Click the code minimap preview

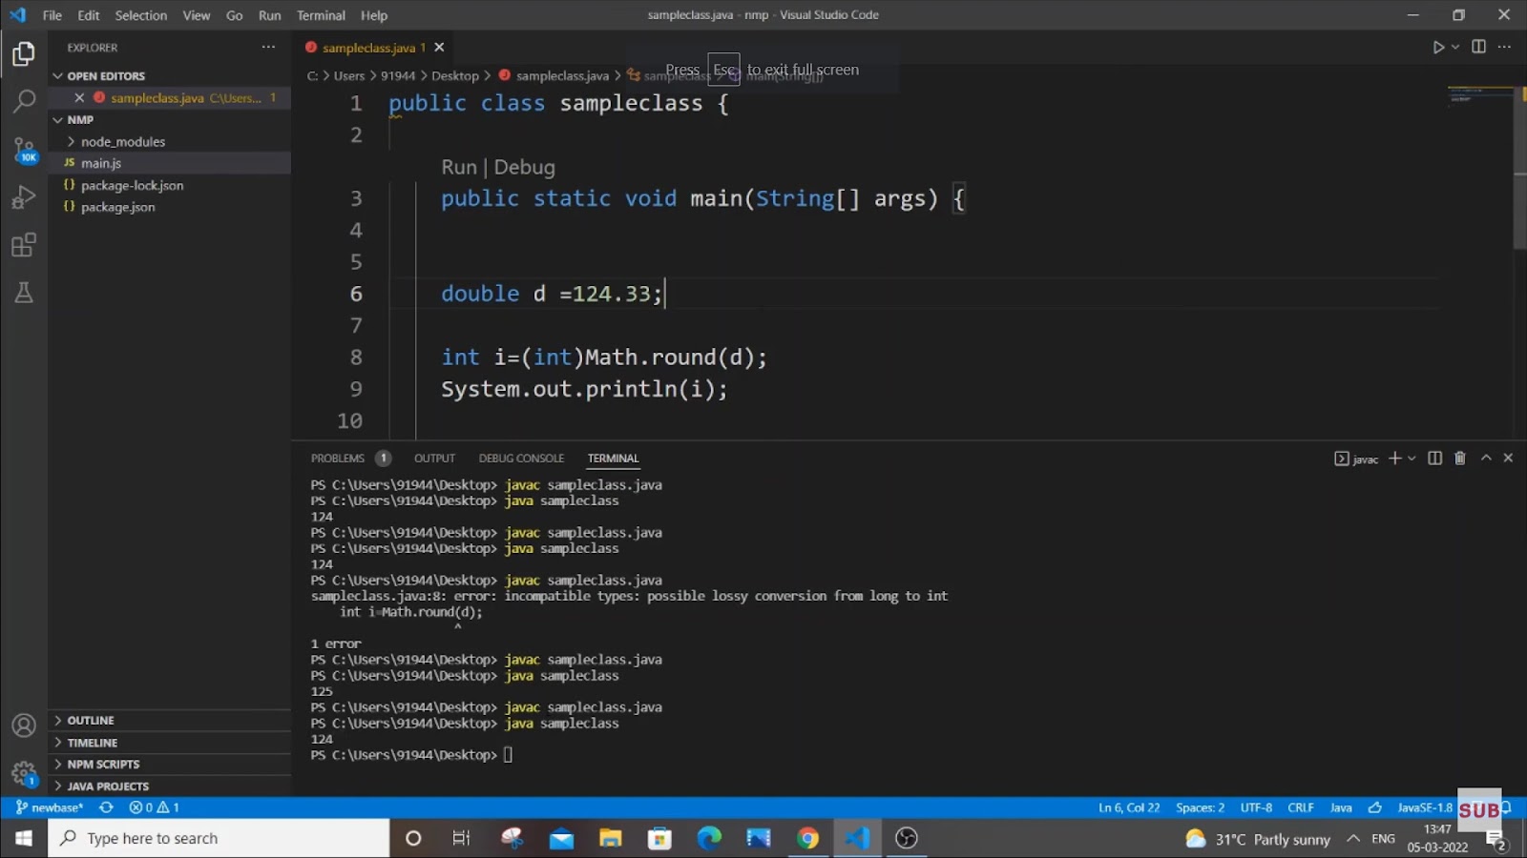[x=1478, y=95]
